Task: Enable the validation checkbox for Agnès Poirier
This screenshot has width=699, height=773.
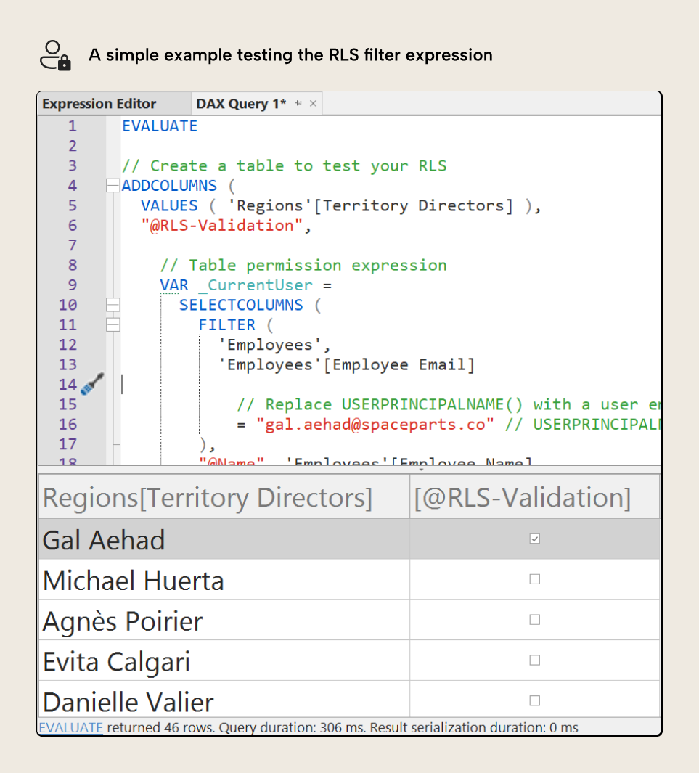Action: pos(535,619)
